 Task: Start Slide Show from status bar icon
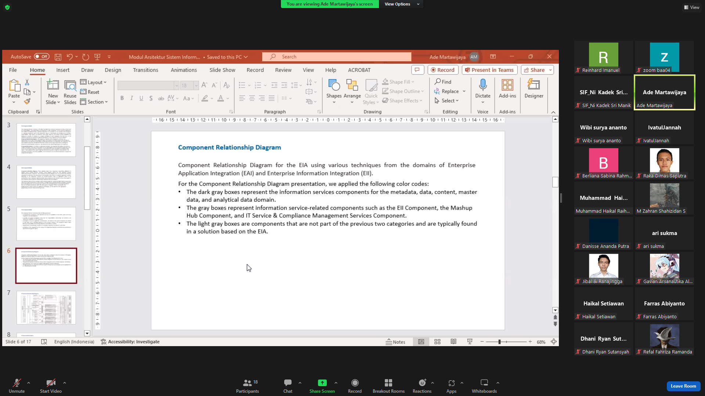pyautogui.click(x=470, y=342)
